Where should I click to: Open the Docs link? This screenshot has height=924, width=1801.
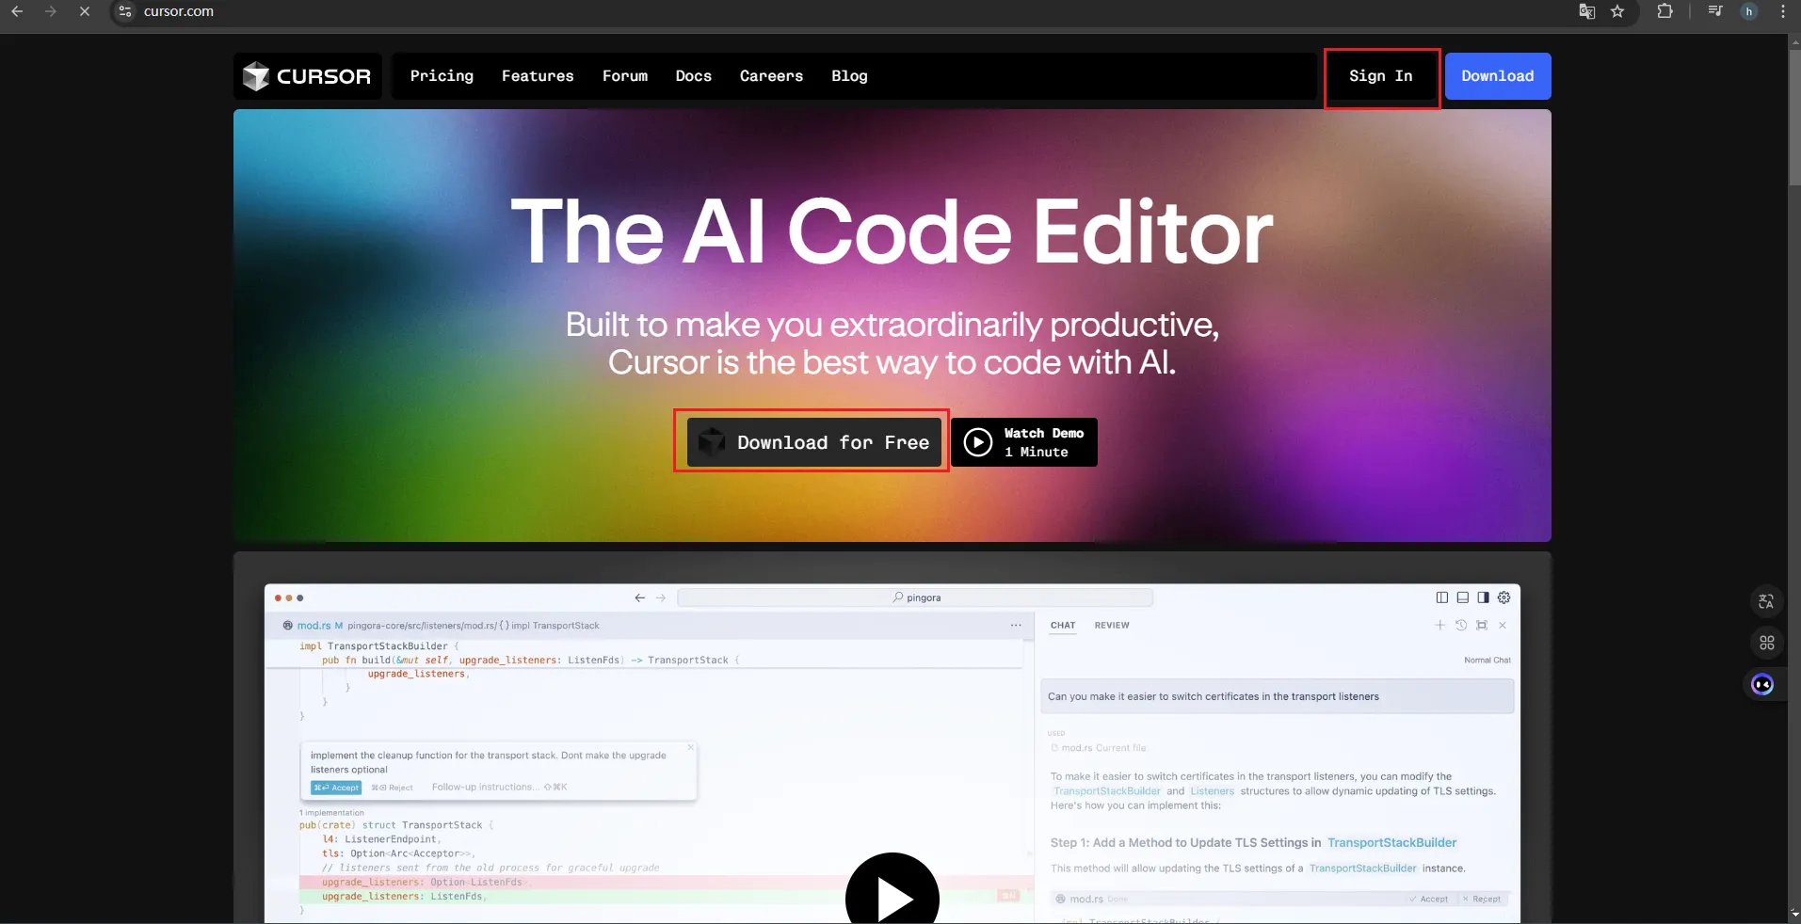[x=693, y=76]
